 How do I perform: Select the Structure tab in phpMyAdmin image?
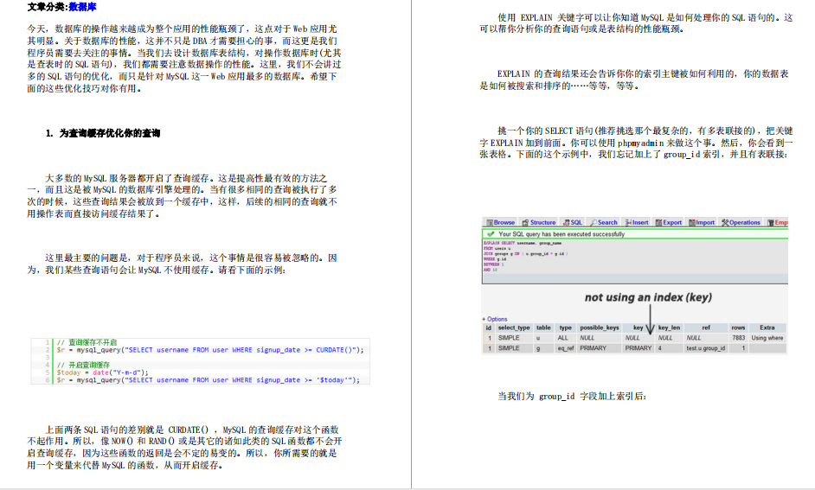tap(539, 222)
